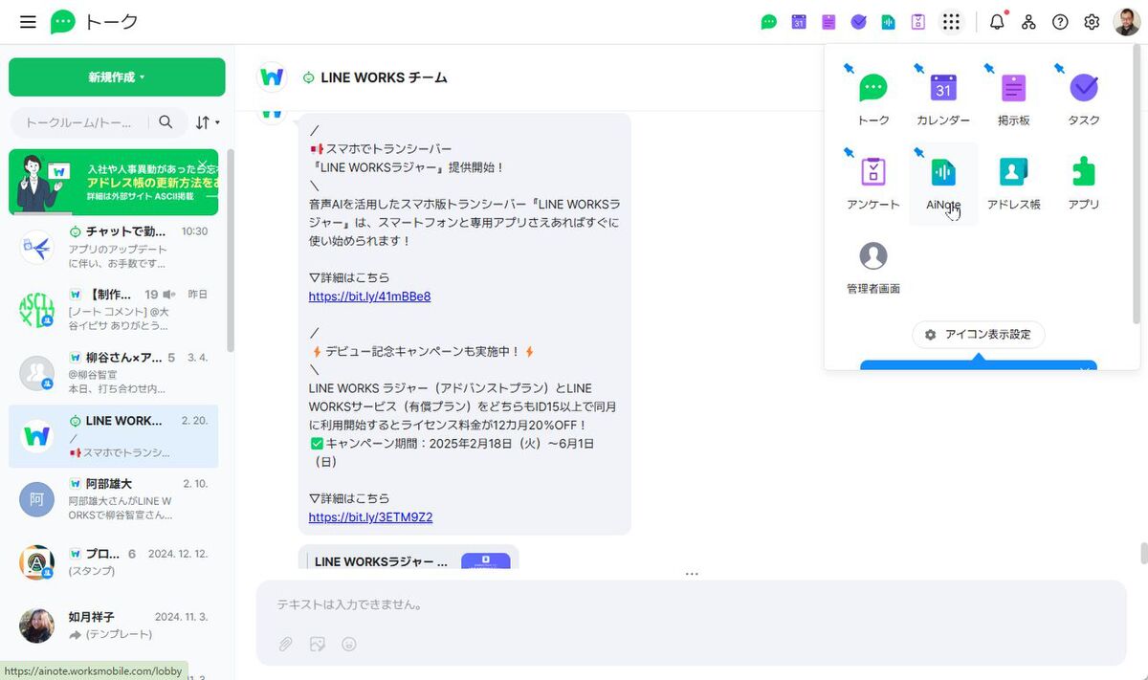Click the LINE WORKS team header avatar
Image resolution: width=1148 pixels, height=680 pixels.
273,77
